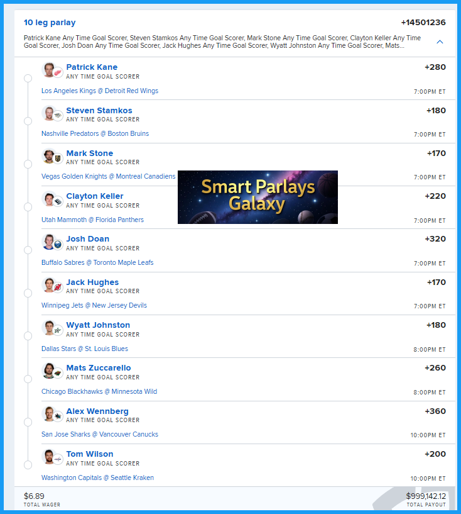Click Josh Doan player avatar
The image size is (461, 514).
click(x=49, y=242)
